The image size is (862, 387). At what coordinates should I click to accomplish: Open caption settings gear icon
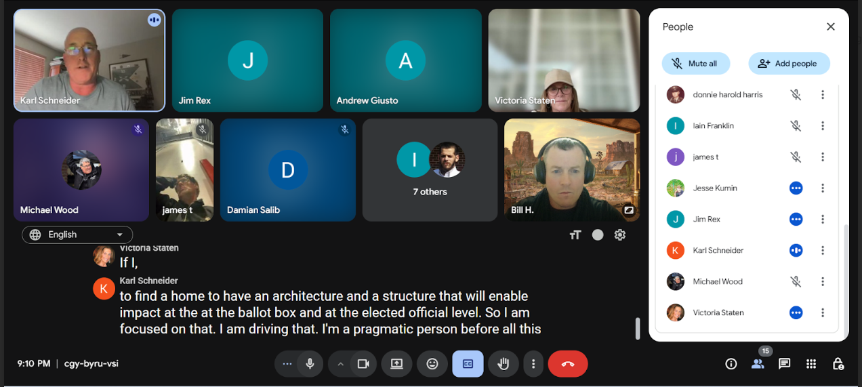coord(620,235)
